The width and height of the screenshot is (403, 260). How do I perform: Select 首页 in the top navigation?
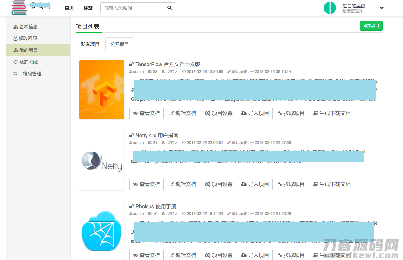(x=69, y=7)
